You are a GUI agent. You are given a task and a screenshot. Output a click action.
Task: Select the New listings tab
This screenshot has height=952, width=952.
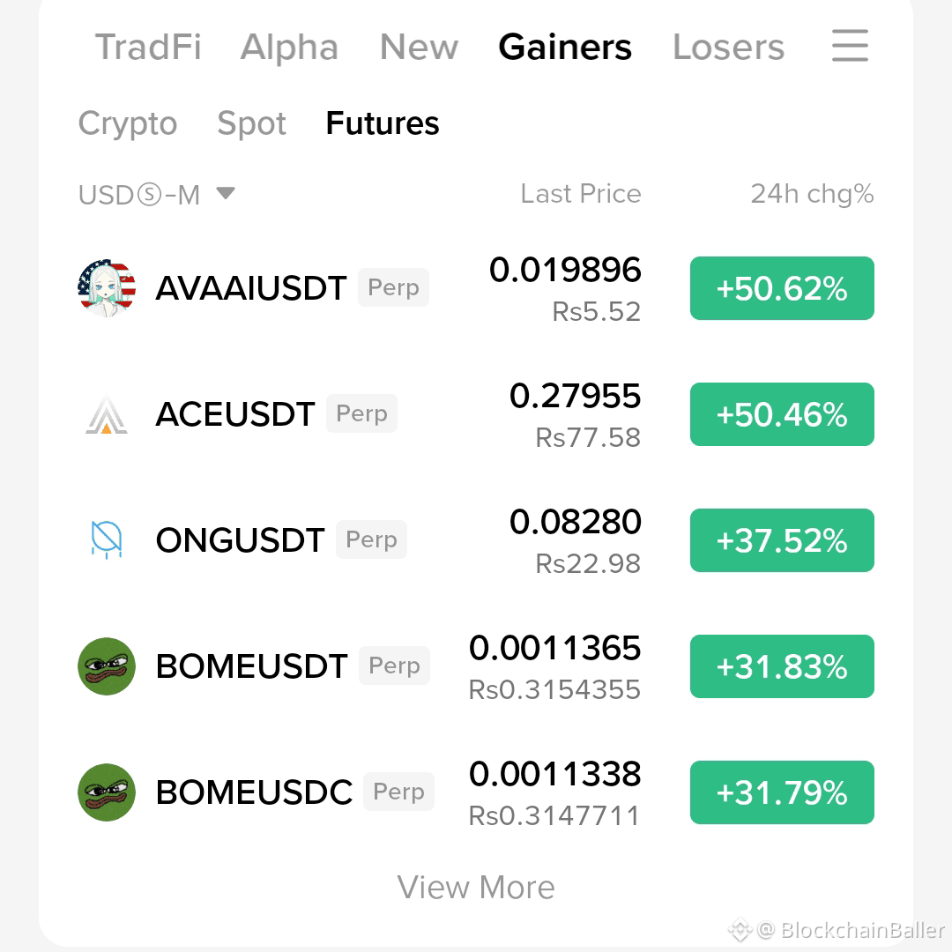point(419,47)
